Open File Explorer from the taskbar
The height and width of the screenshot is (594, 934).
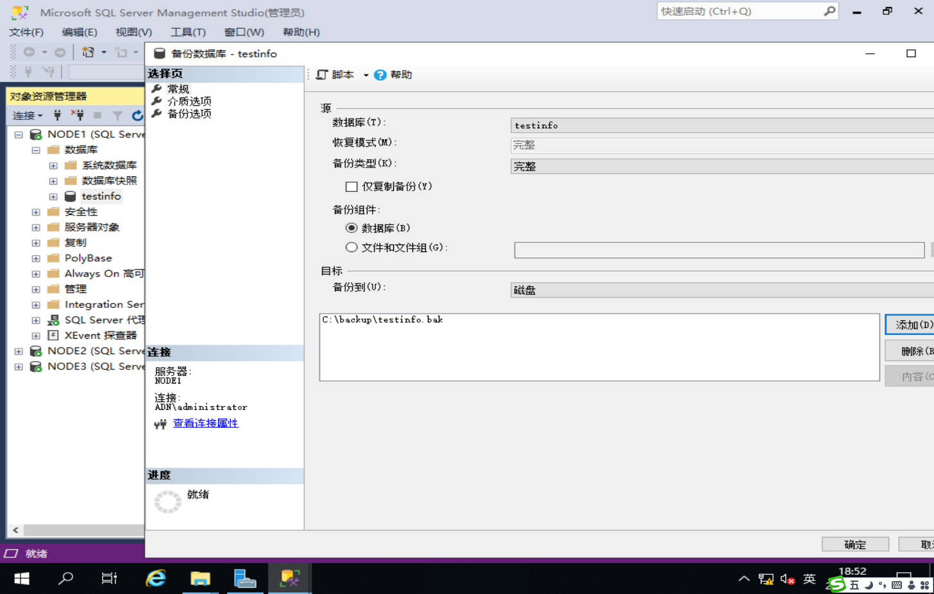200,579
